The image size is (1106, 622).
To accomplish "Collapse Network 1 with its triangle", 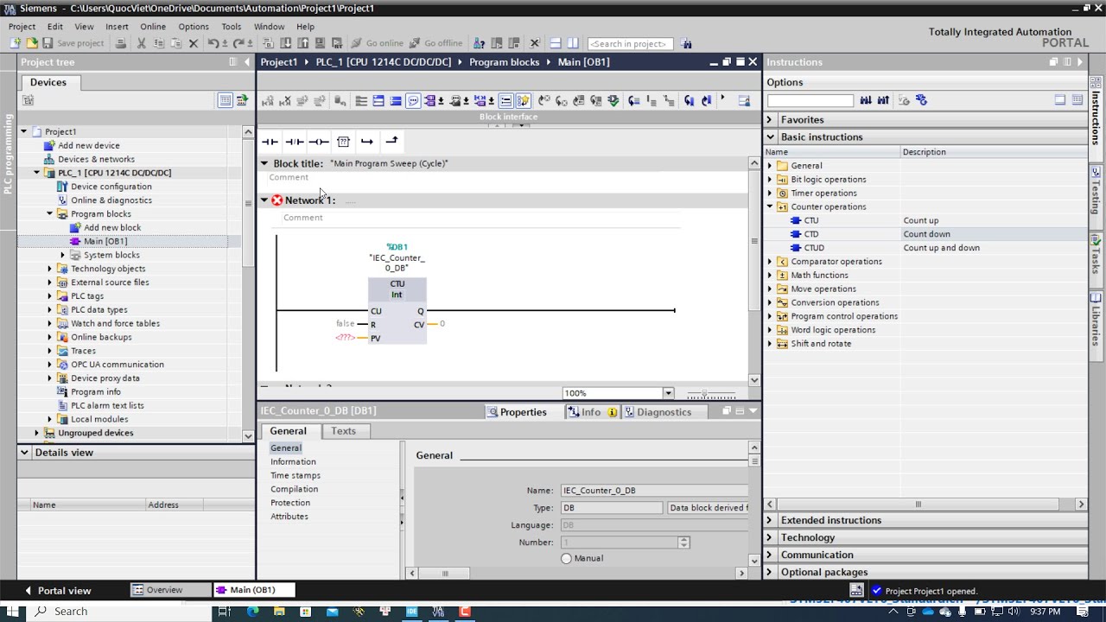I will 264,200.
